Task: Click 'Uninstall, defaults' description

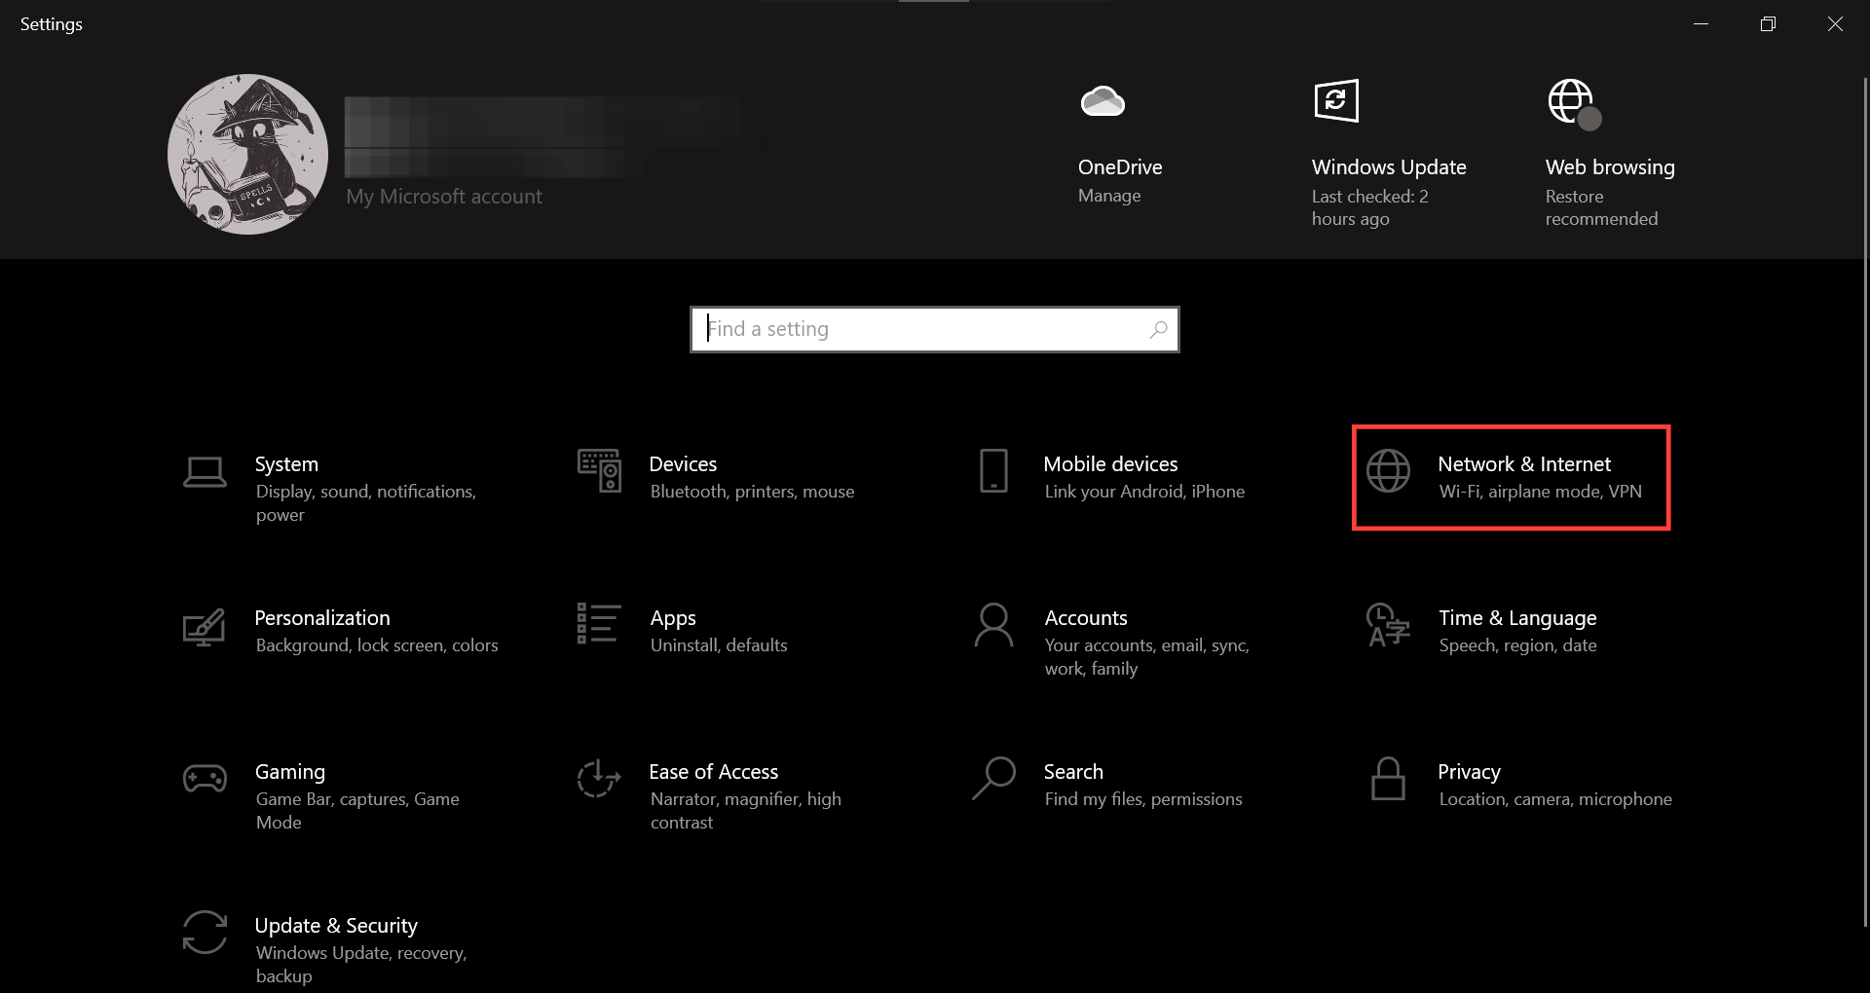Action: coord(719,645)
